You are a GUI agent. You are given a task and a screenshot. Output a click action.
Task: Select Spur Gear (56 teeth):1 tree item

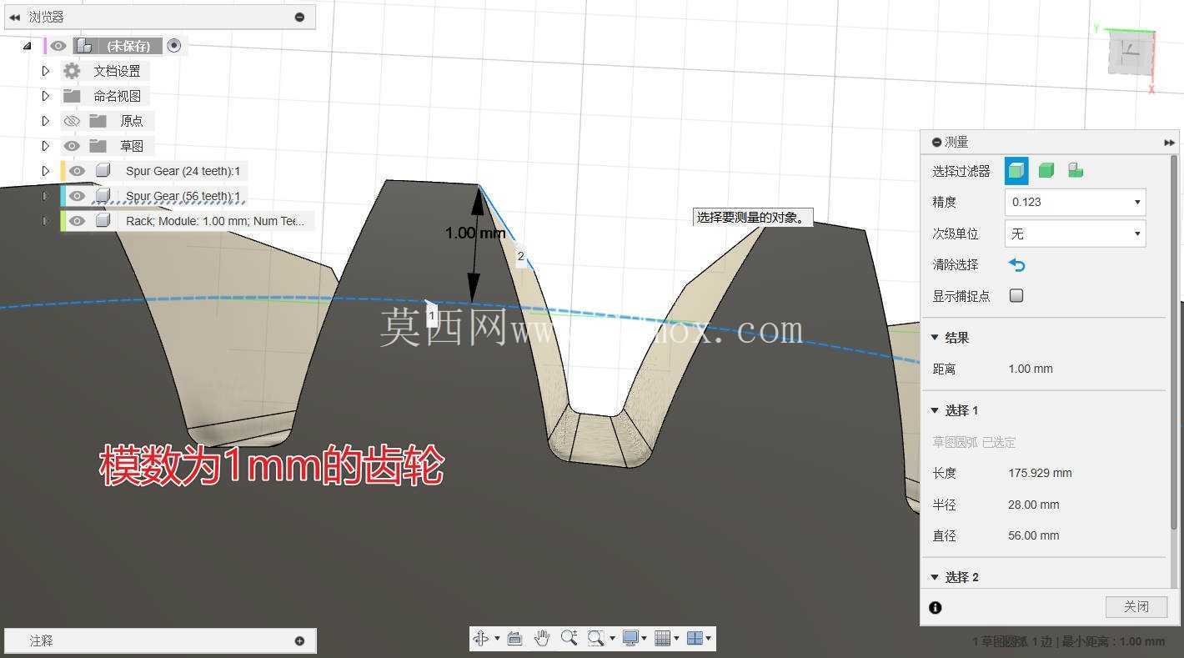tap(183, 196)
